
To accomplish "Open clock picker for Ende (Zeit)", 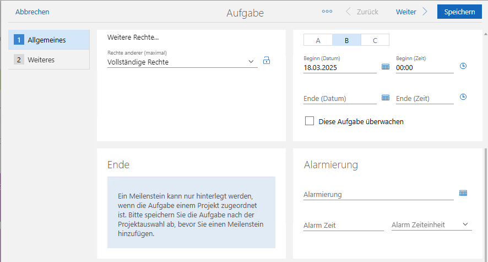I will [x=463, y=97].
